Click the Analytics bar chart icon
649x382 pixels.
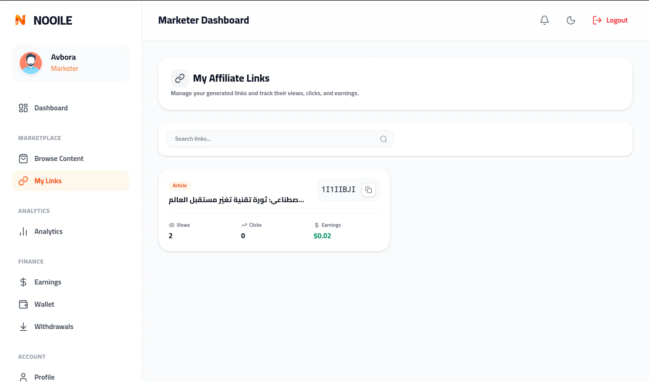point(23,231)
